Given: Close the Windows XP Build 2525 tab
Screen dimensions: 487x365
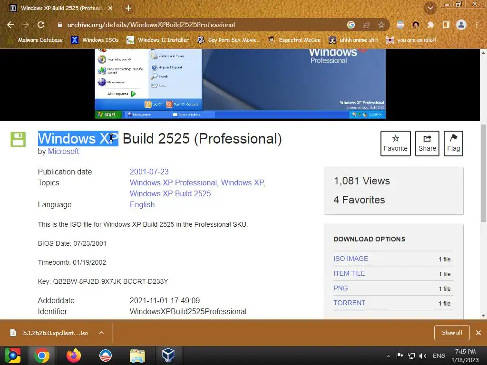Looking at the screenshot, I should [x=110, y=8].
